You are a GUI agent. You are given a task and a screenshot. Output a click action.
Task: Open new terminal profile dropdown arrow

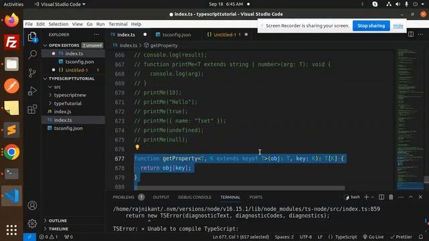(373, 197)
